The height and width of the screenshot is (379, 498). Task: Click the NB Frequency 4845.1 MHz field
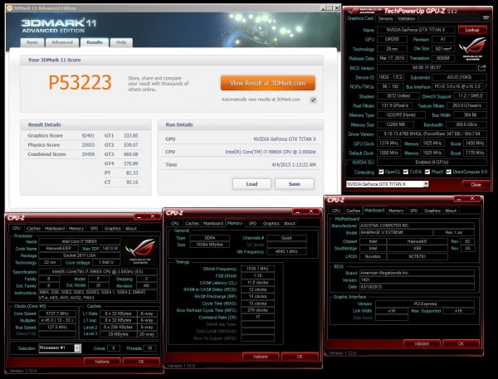(287, 252)
